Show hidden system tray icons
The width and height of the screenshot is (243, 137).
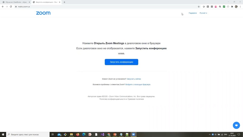210,135
